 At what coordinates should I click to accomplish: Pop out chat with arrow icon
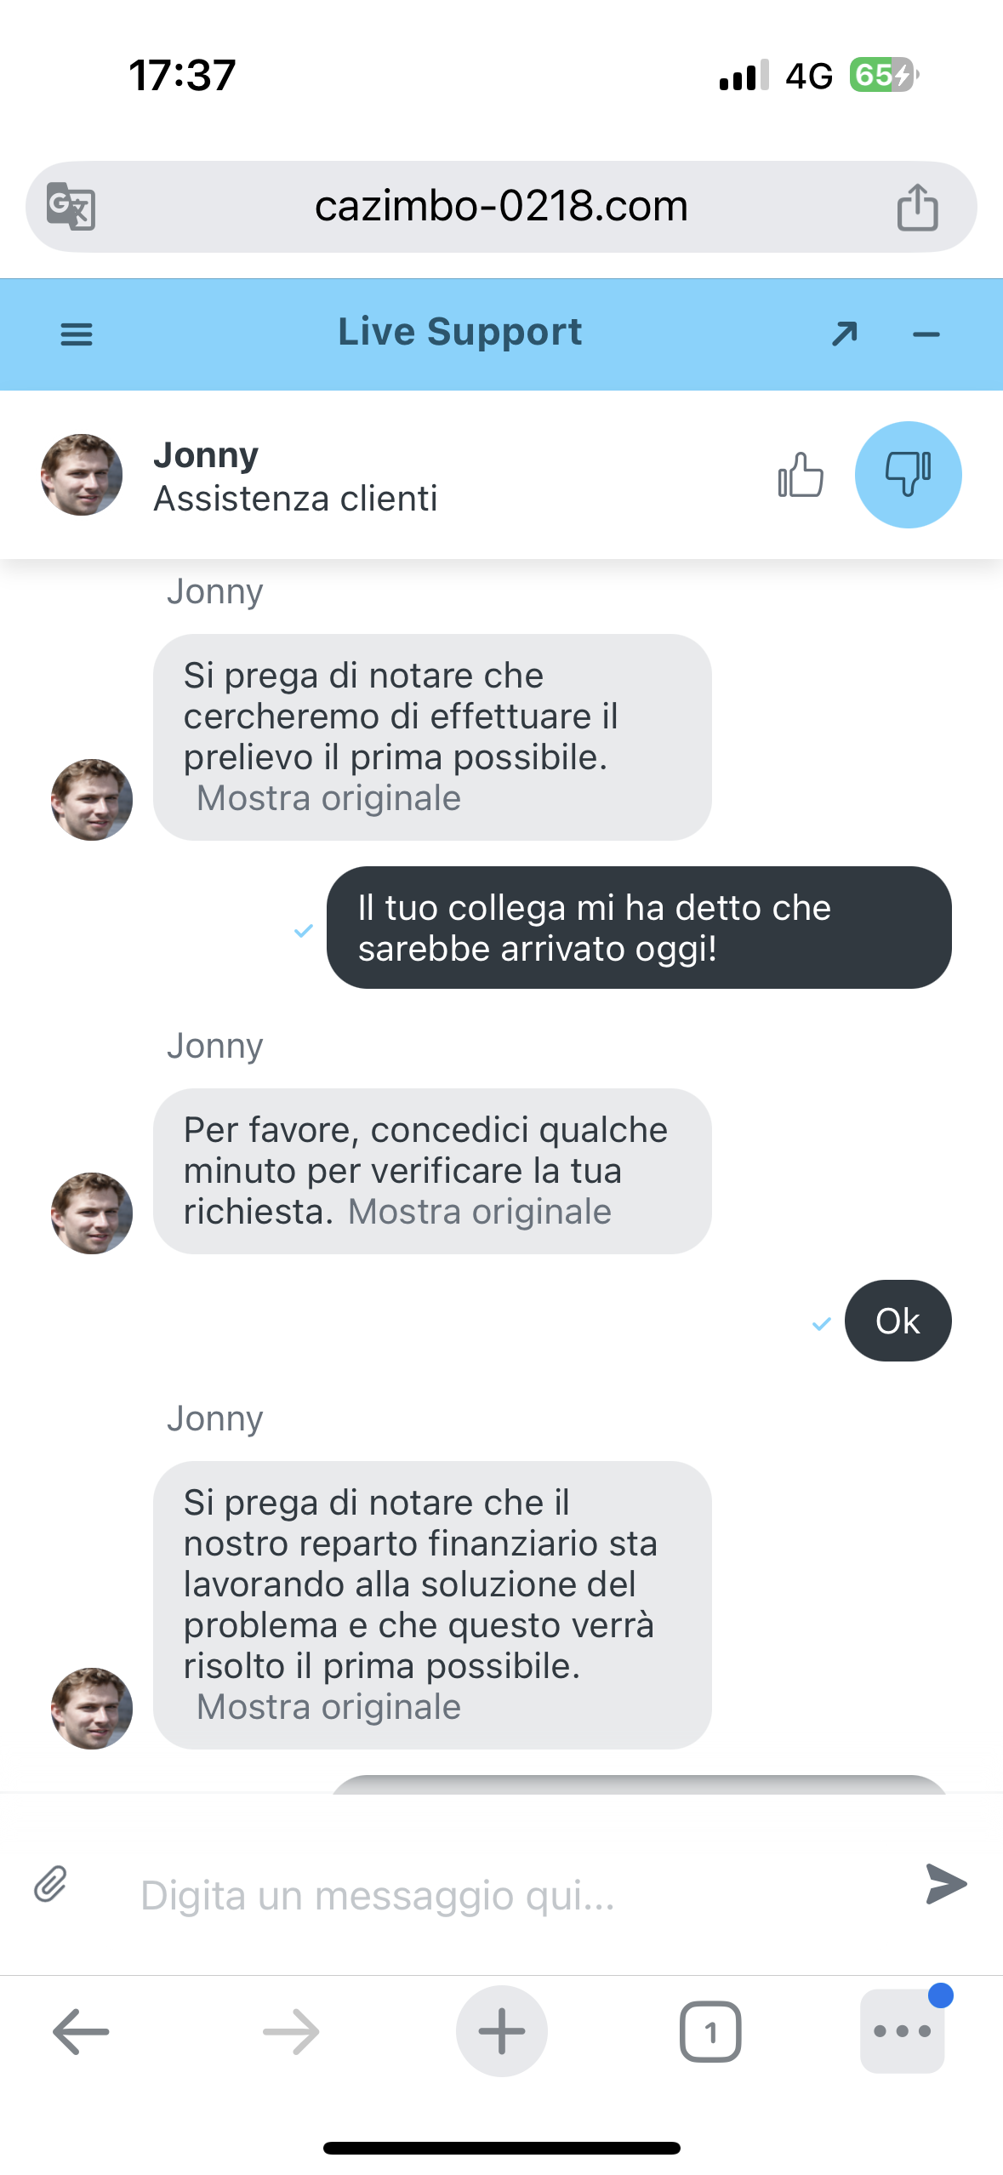pos(844,334)
